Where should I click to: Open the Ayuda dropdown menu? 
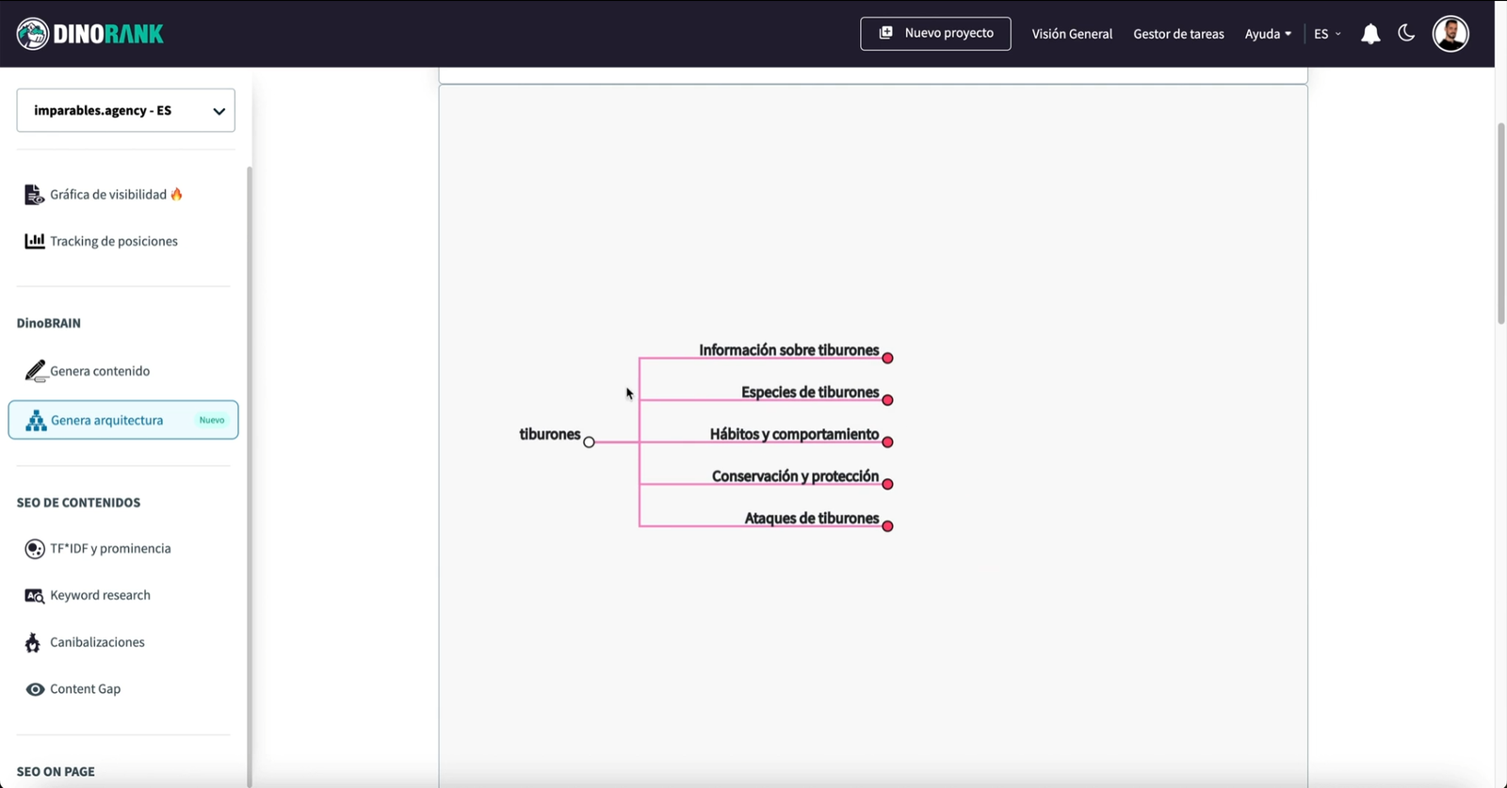(1268, 34)
